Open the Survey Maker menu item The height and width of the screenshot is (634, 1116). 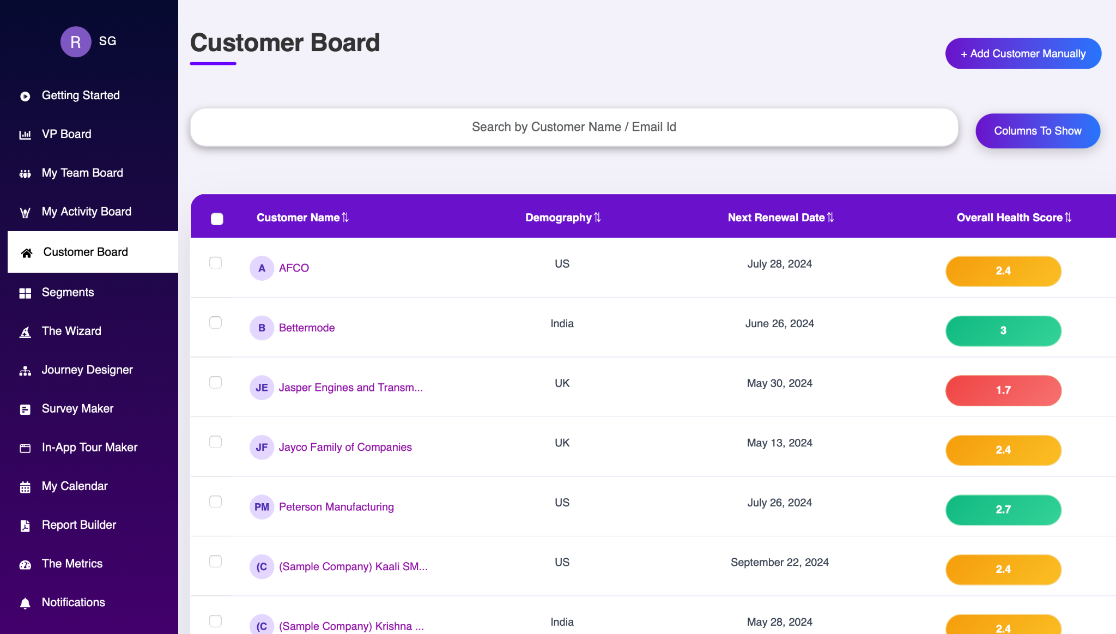click(77, 408)
